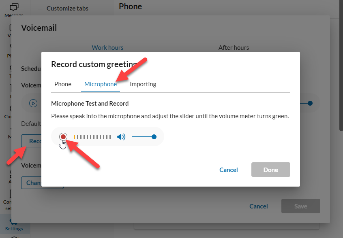Switch to the Importing tab
This screenshot has width=343, height=238.
point(143,84)
